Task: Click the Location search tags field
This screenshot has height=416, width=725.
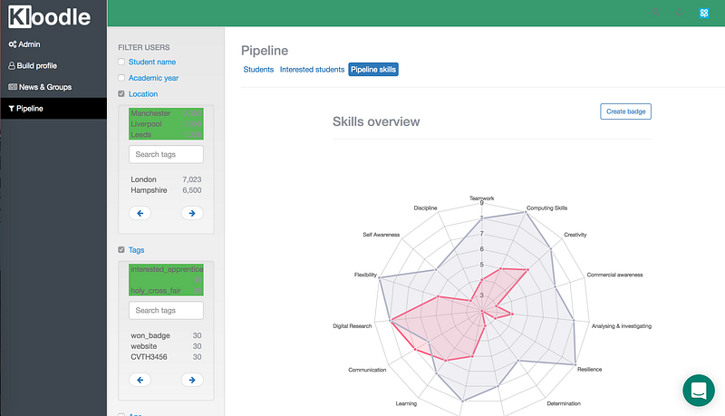Action: coord(166,154)
